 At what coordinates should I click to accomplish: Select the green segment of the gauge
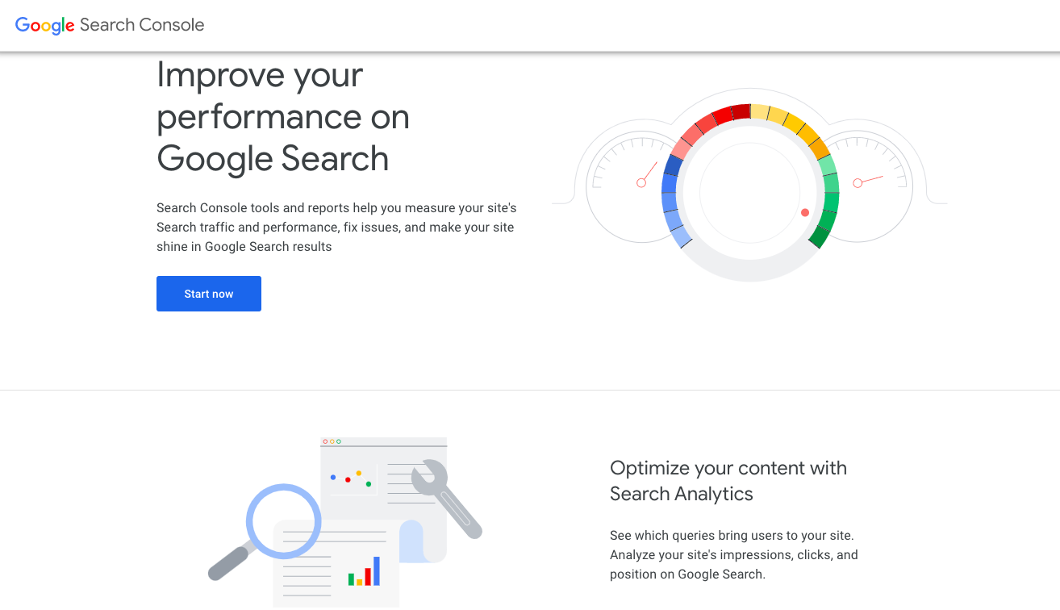828,202
